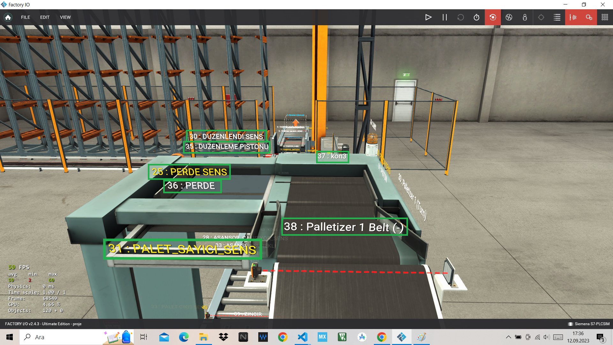The image size is (613, 345).
Task: Click the PALET_SAYICI_SENS sensor tag
Action: 182,249
